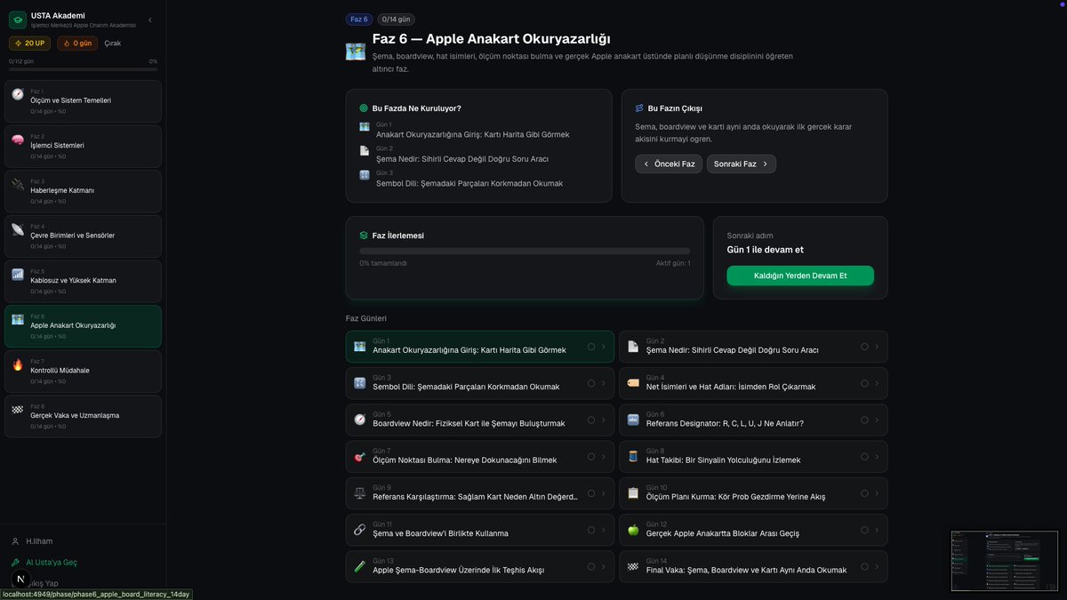Viewport: 1067px width, 600px height.
Task: Go to AI Usta'ya Geç link
Action: coord(44,563)
